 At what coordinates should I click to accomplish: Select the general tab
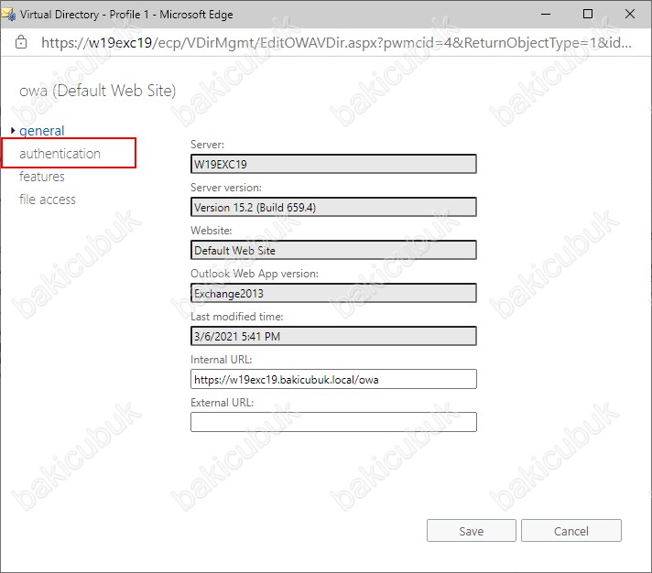point(41,131)
